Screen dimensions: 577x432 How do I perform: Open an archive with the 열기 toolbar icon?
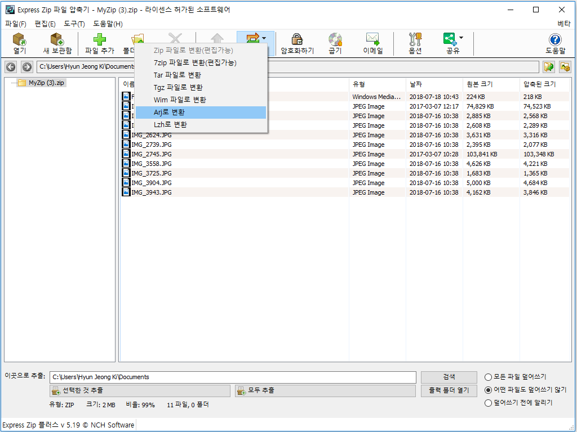tap(20, 39)
